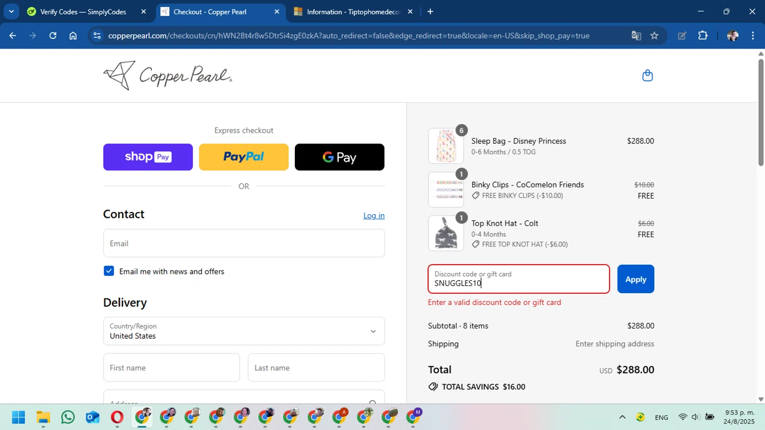This screenshot has height=430, width=765.
Task: Open the volume control in tray
Action: point(695,417)
